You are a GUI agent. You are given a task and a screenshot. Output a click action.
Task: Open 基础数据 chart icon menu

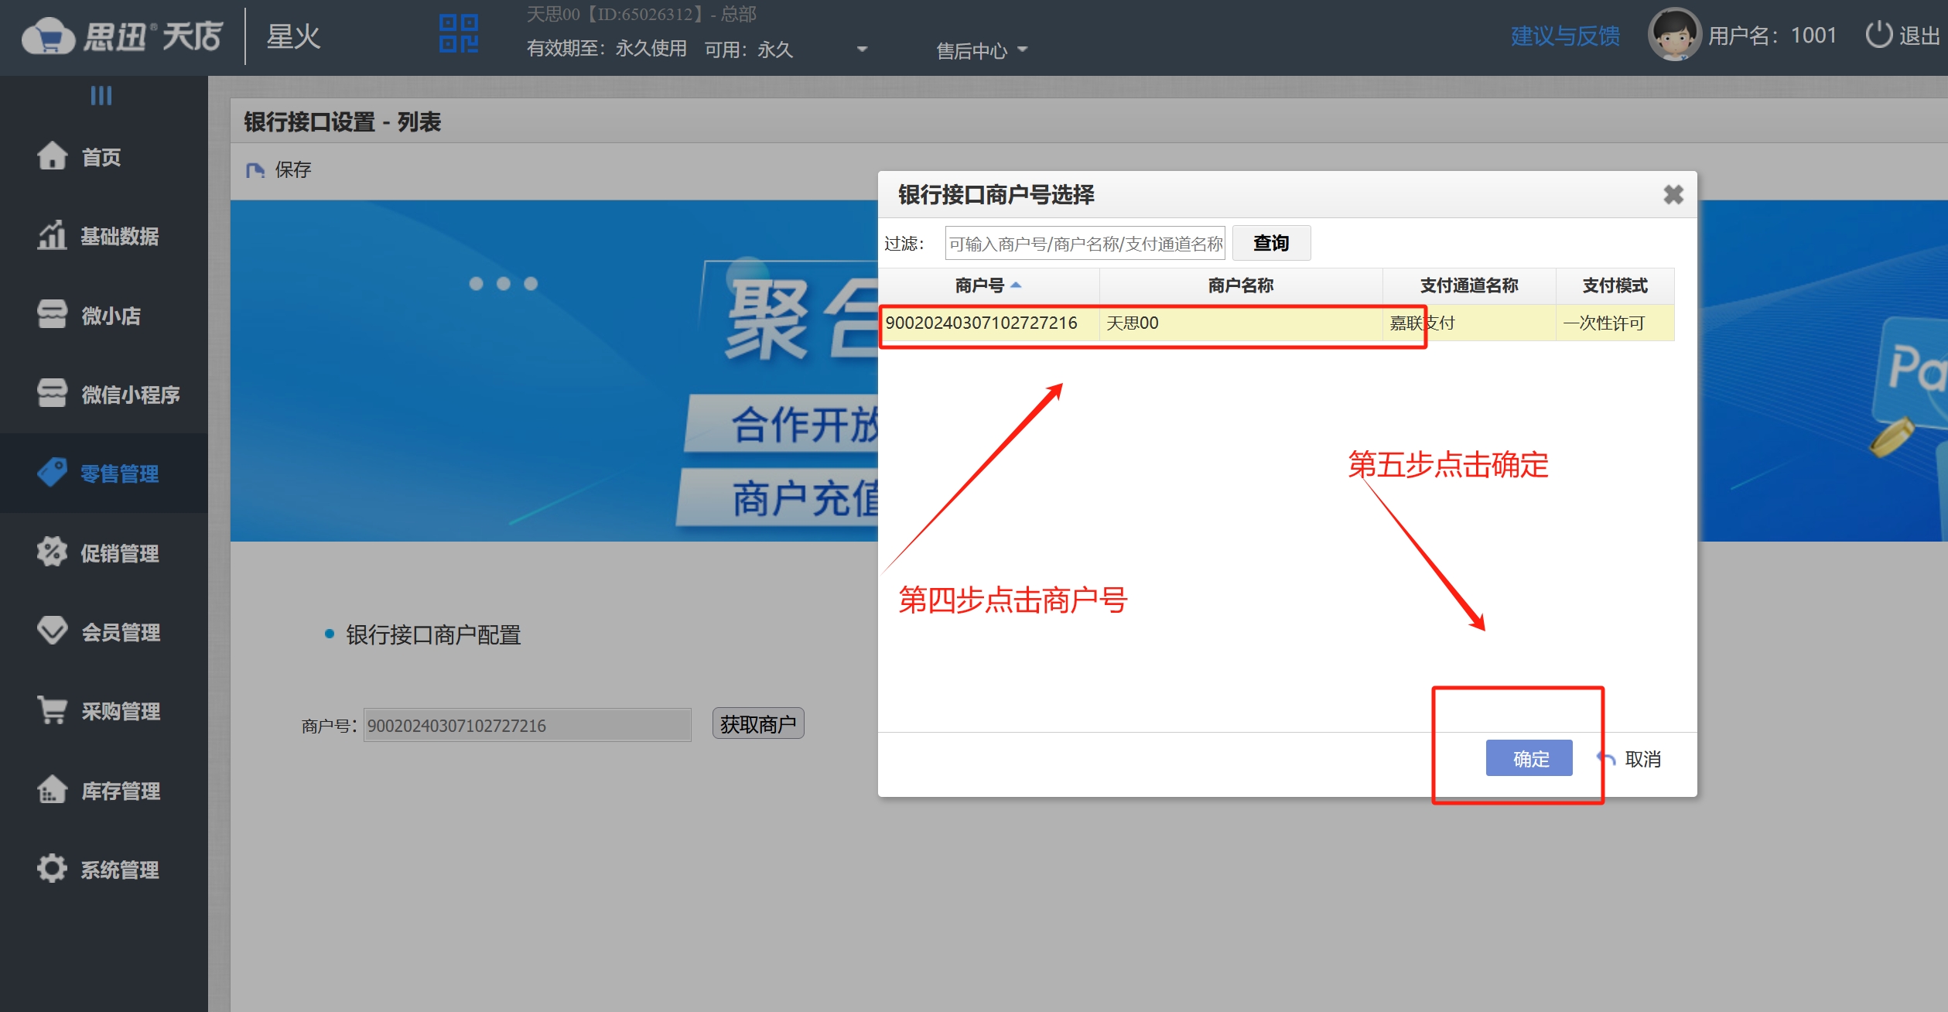pos(53,235)
